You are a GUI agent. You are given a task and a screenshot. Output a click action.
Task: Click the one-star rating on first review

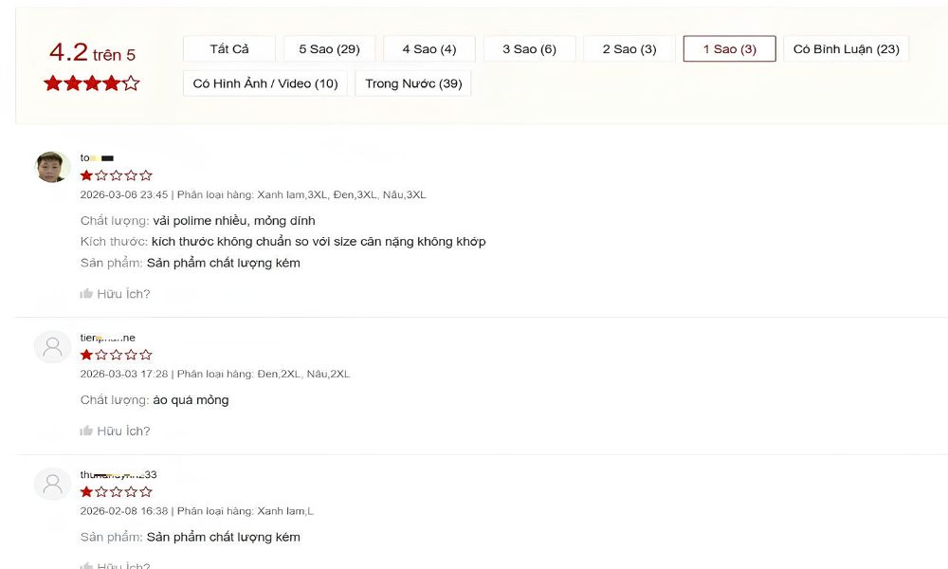(116, 175)
